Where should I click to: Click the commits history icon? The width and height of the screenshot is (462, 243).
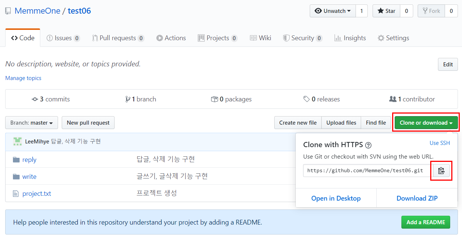35,99
